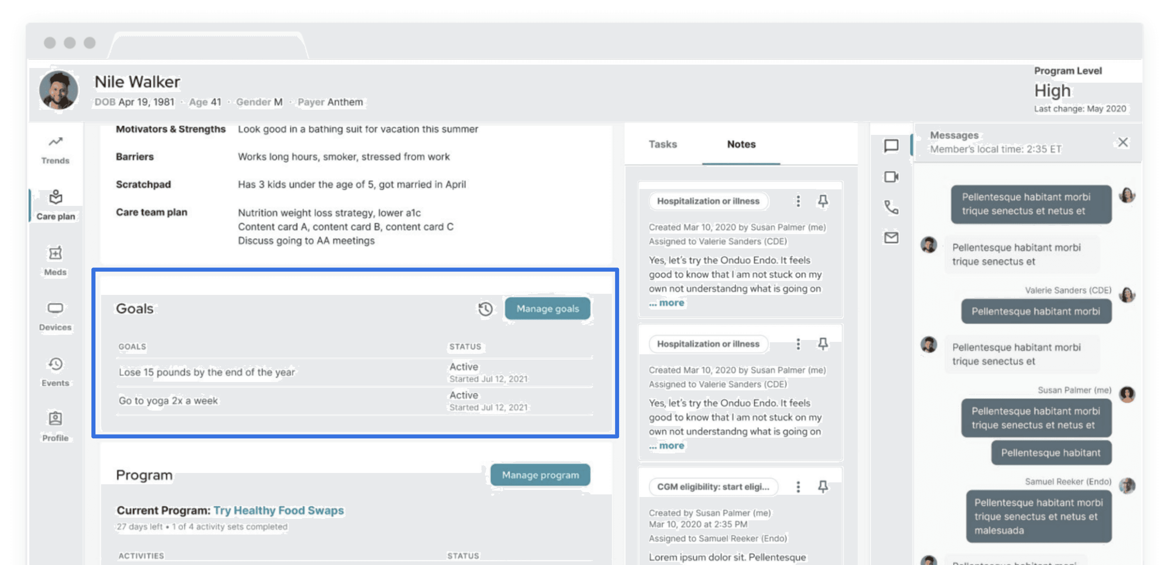Select the Notes tab
Screen dimensions: 1172x565
click(x=741, y=144)
